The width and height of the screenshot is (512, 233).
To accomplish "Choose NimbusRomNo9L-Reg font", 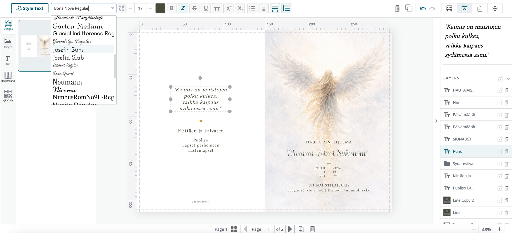I will coord(83,97).
